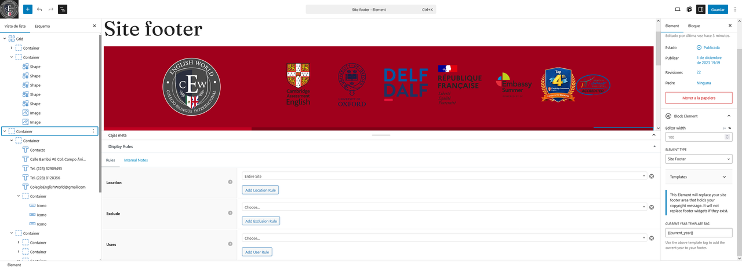The image size is (742, 268).
Task: Open the Exclude Choose... dropdown
Action: 444,207
